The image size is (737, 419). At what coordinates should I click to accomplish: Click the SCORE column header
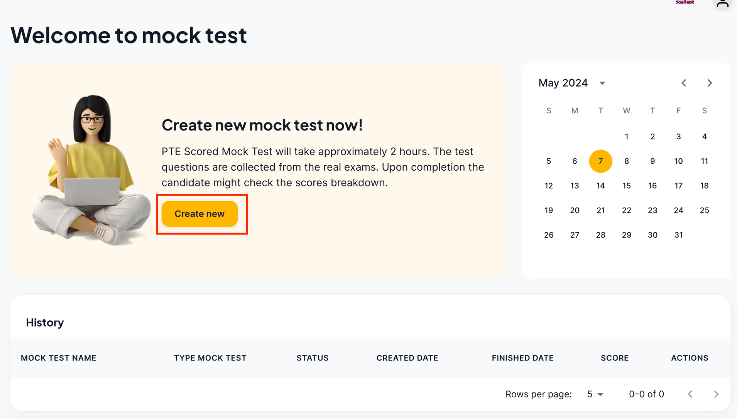pos(614,358)
